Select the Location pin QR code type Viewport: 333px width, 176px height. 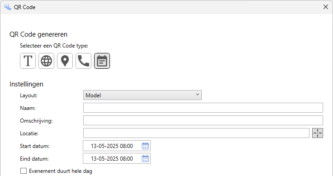pos(65,61)
